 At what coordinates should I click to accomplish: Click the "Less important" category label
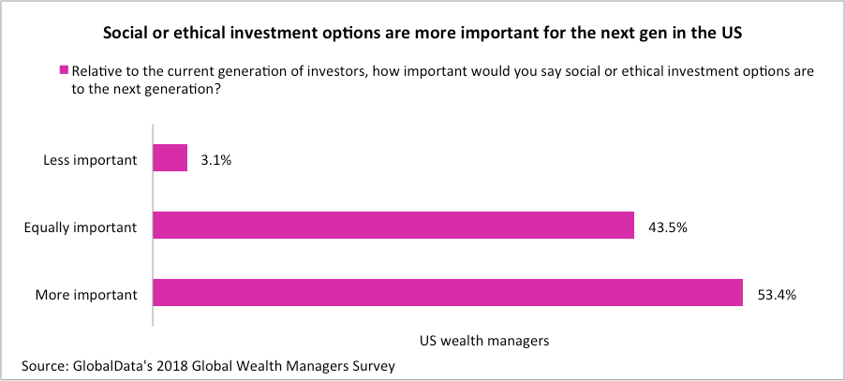91,160
